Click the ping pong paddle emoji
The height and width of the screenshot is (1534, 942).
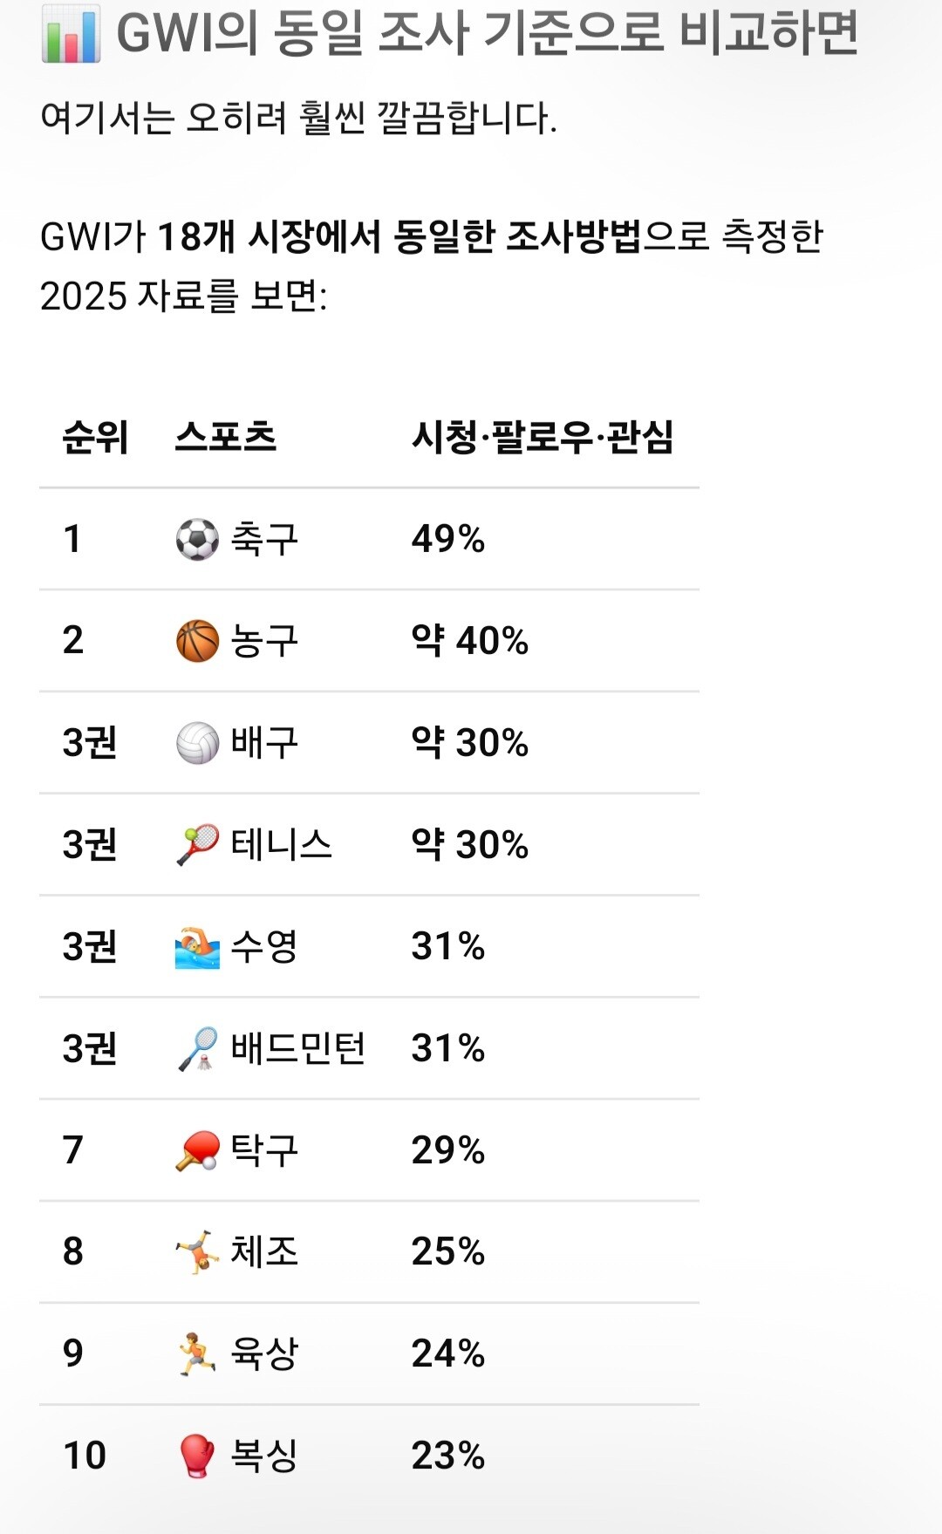(197, 1151)
